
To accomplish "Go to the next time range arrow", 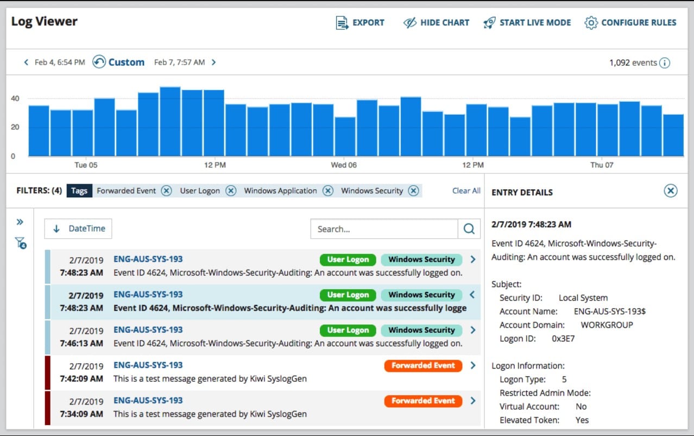I will click(x=214, y=63).
